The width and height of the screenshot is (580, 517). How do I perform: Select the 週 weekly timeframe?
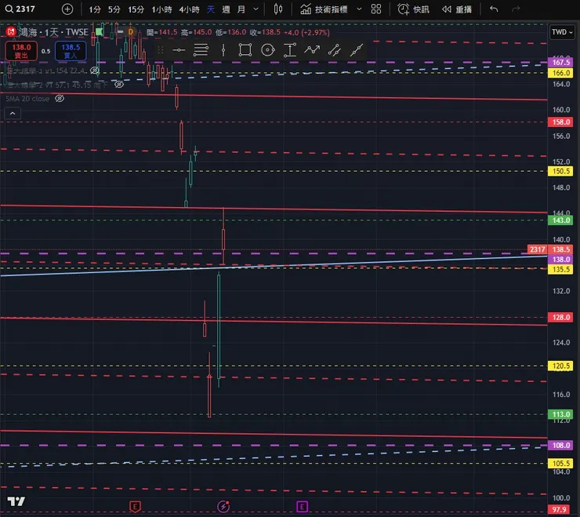[x=226, y=9]
